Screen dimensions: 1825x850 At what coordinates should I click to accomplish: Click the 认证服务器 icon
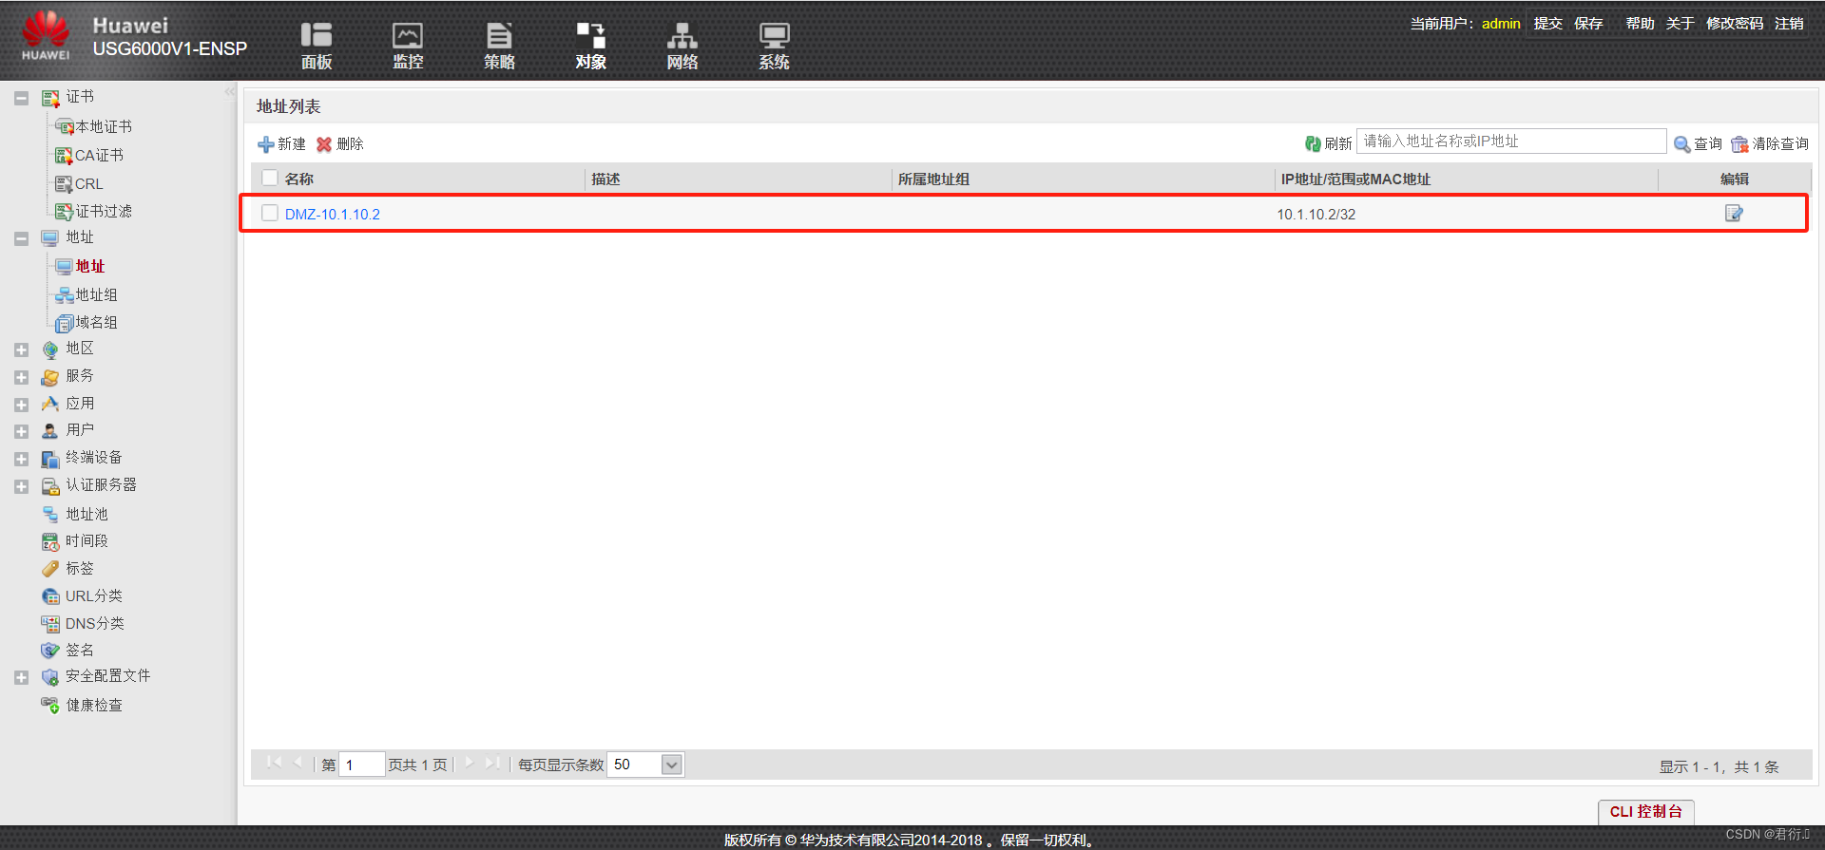tap(50, 486)
